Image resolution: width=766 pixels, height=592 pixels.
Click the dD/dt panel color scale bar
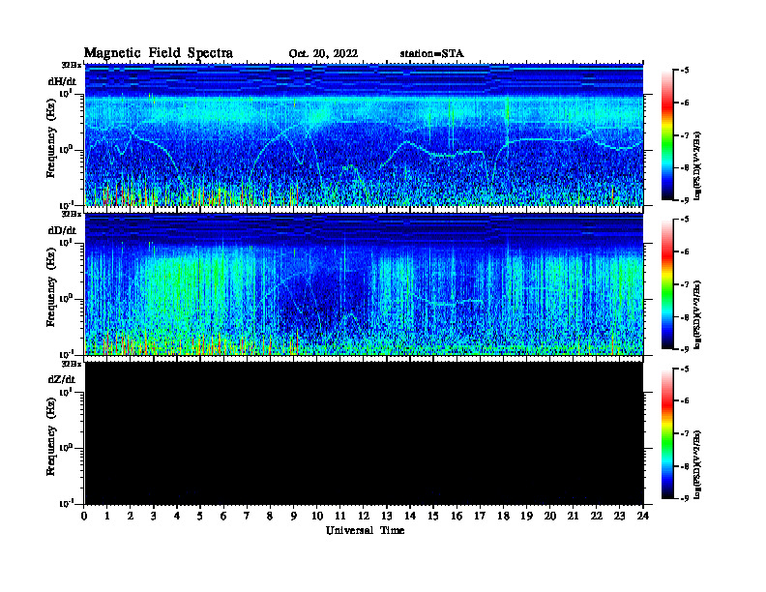tap(667, 283)
